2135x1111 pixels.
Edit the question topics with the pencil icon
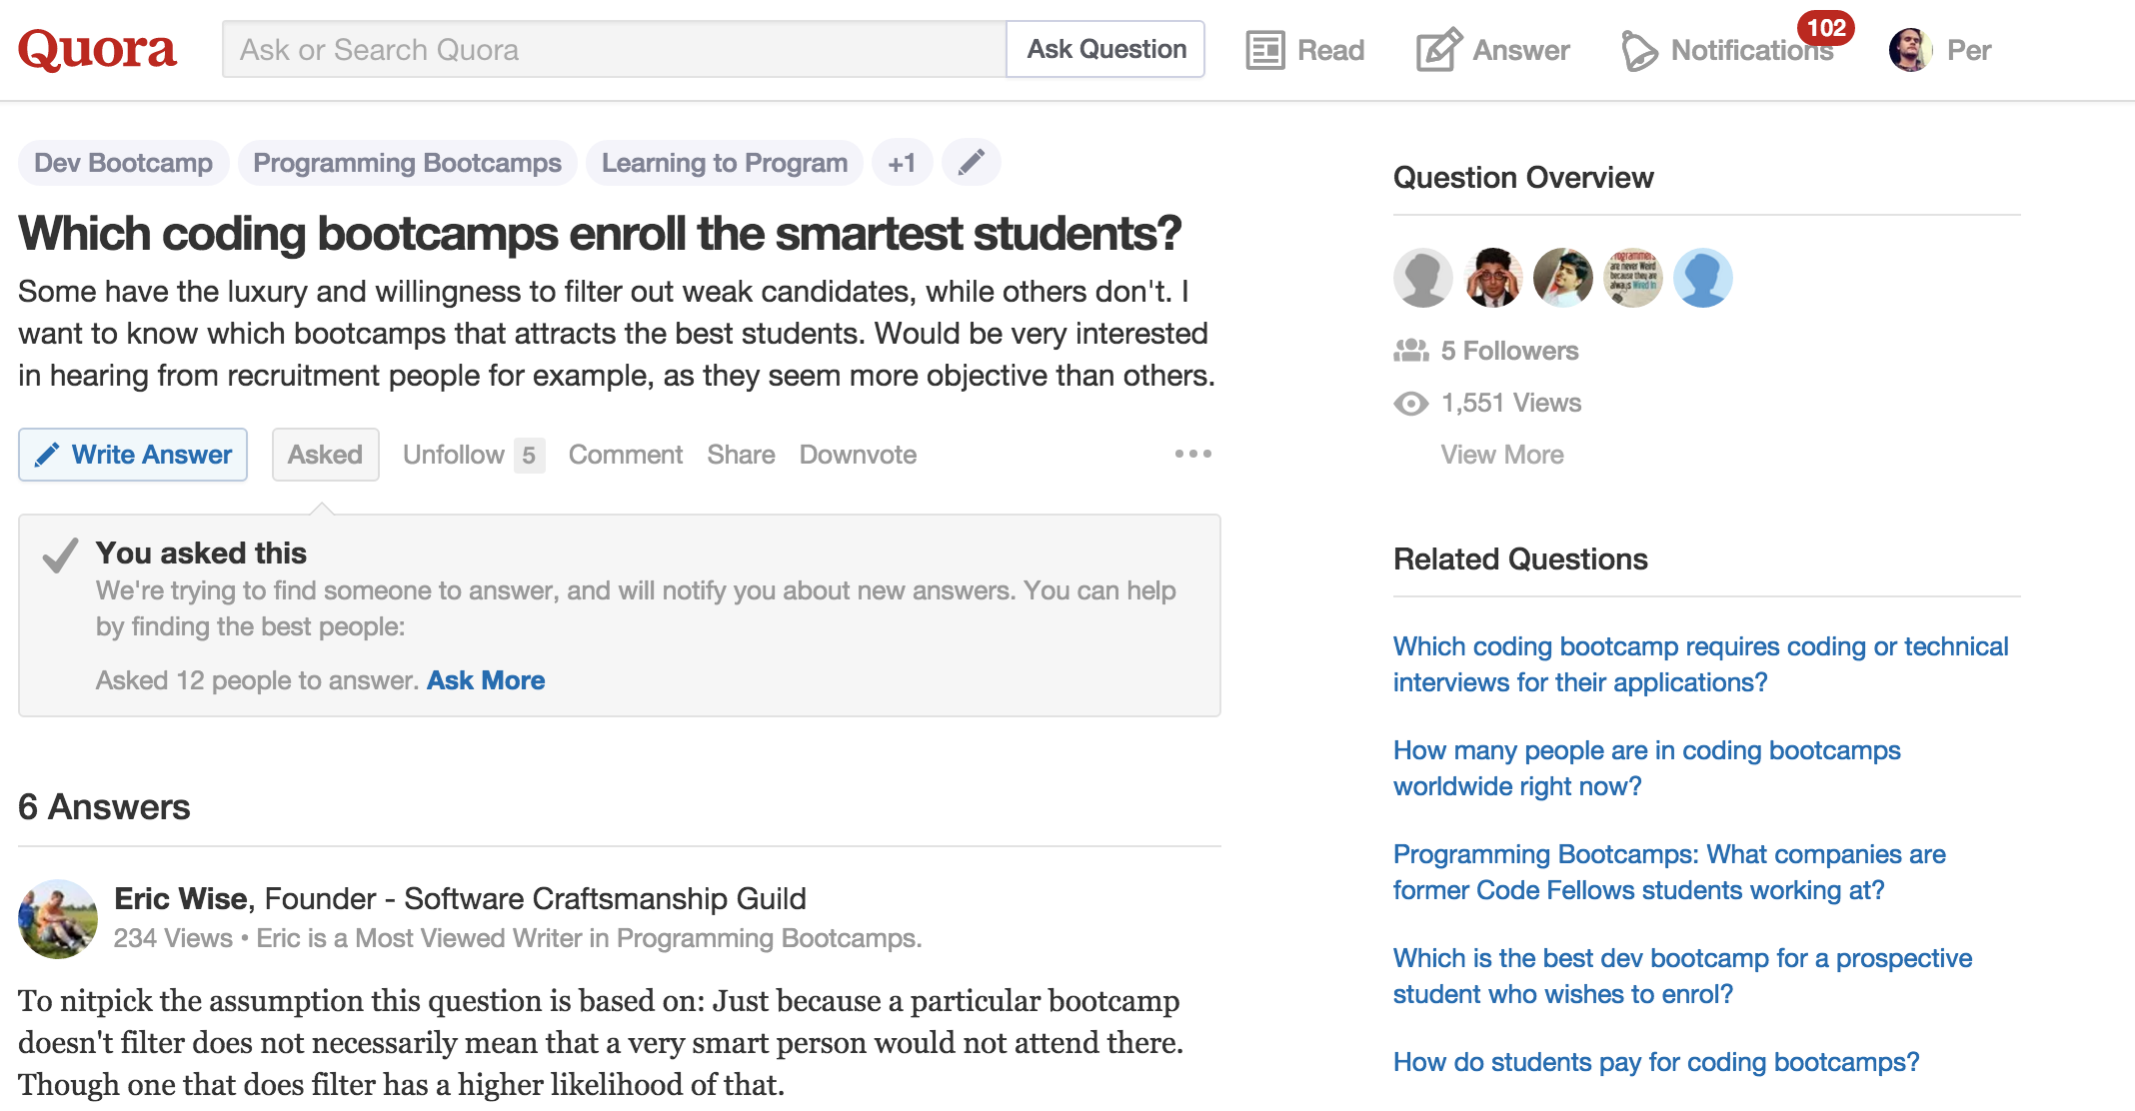[971, 162]
